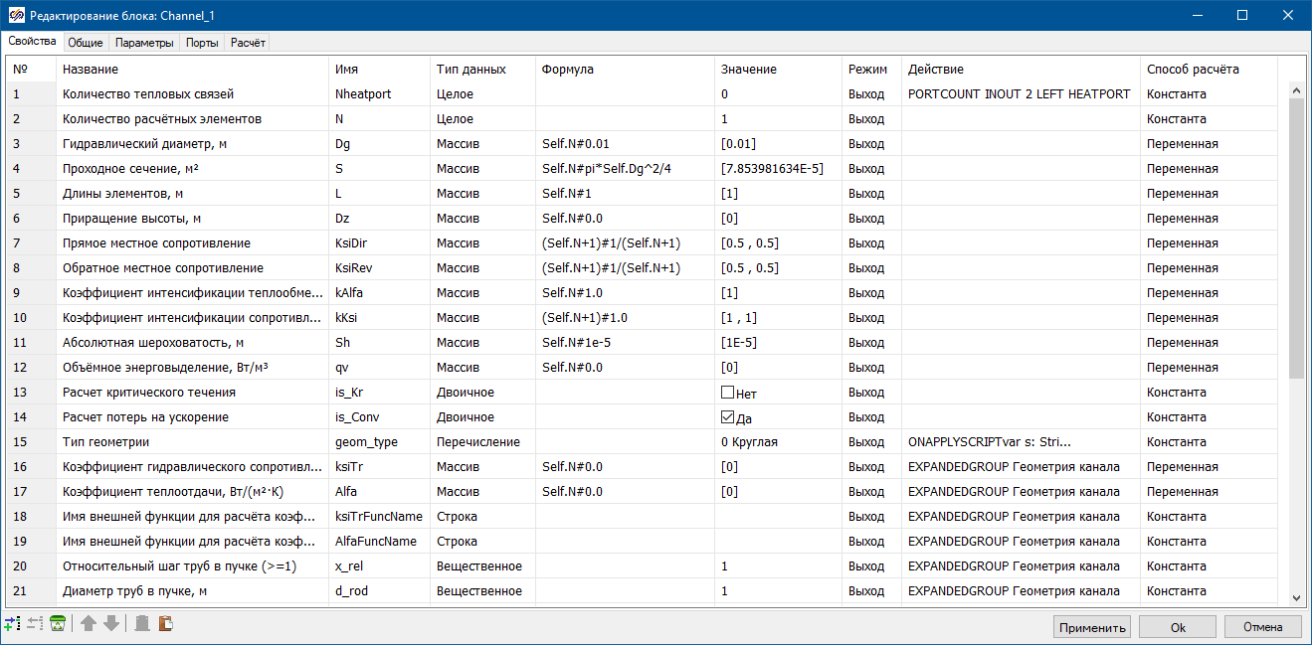The image size is (1312, 645).
Task: Open the Порты tab
Action: [x=202, y=43]
